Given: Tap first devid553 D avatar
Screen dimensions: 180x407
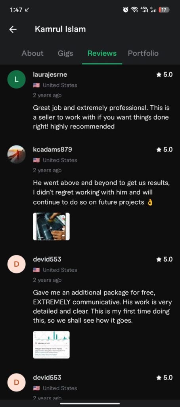Looking at the screenshot, I should (17, 264).
